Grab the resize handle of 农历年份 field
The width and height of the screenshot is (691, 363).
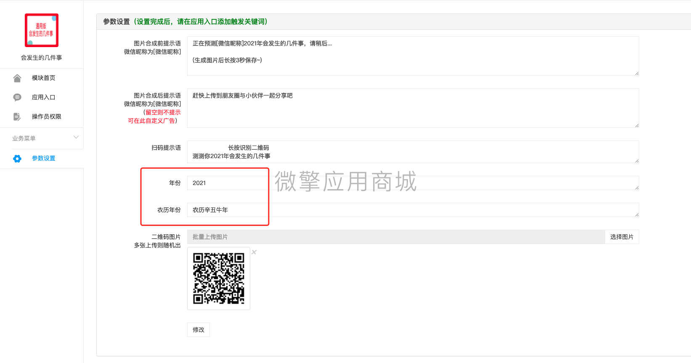point(637,215)
